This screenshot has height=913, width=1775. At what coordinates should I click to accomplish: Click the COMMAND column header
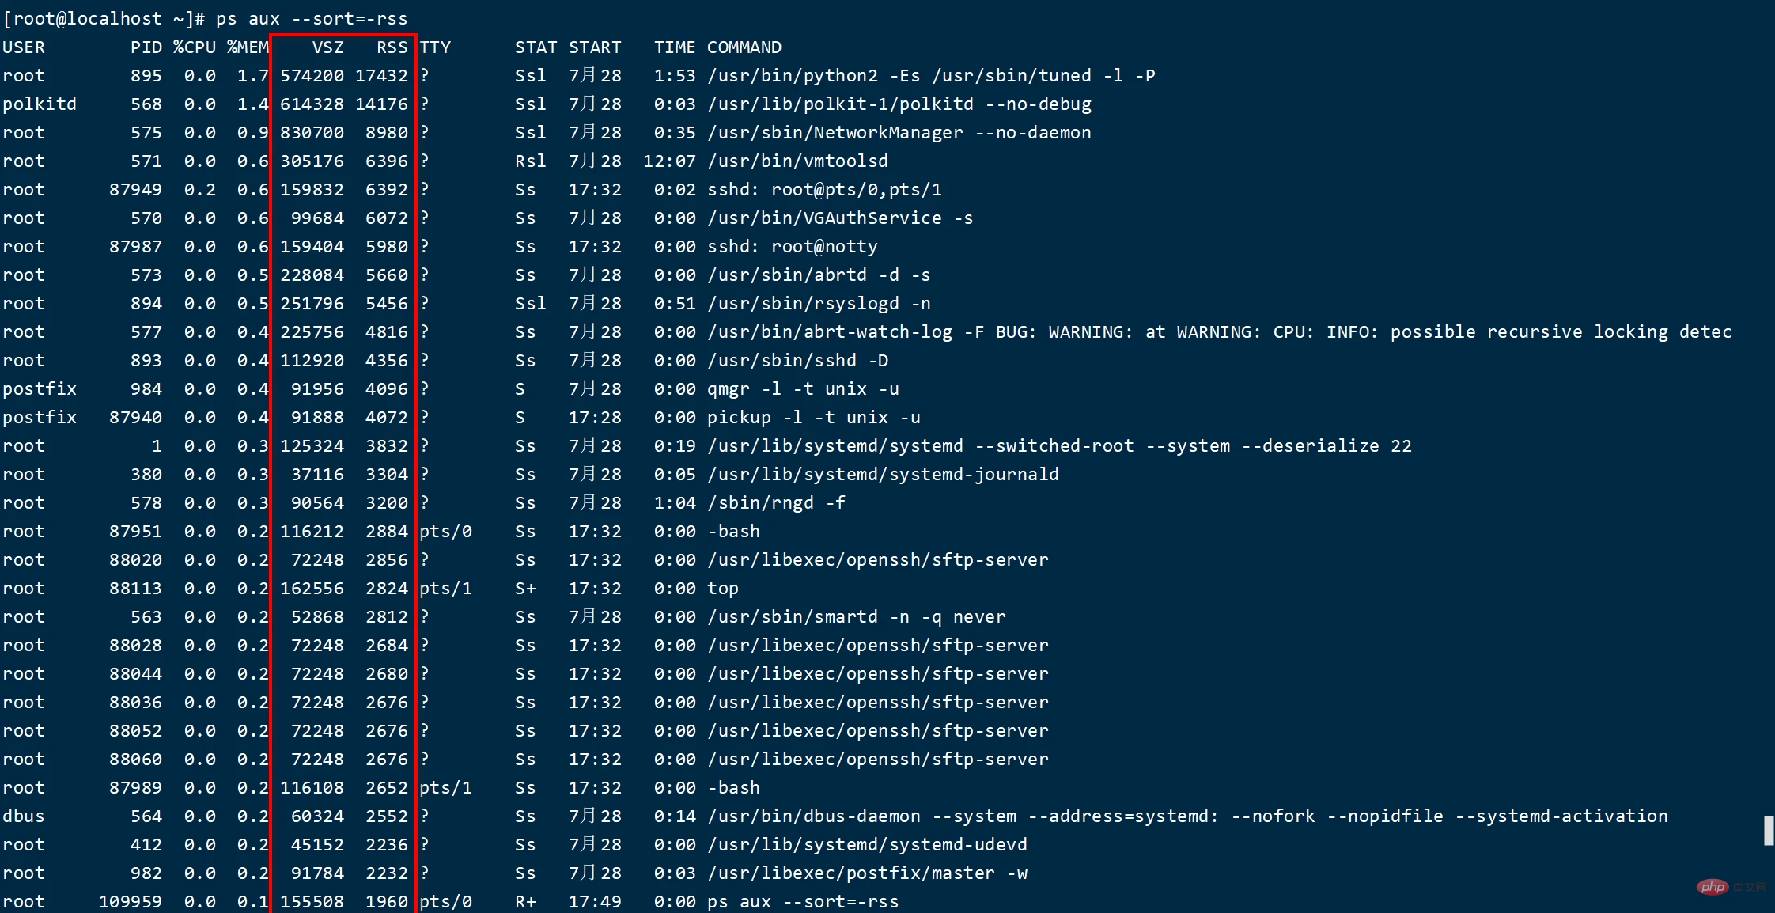(x=744, y=47)
